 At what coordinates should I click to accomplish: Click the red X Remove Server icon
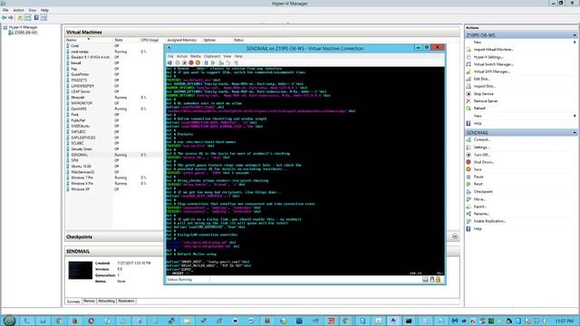[x=469, y=101]
